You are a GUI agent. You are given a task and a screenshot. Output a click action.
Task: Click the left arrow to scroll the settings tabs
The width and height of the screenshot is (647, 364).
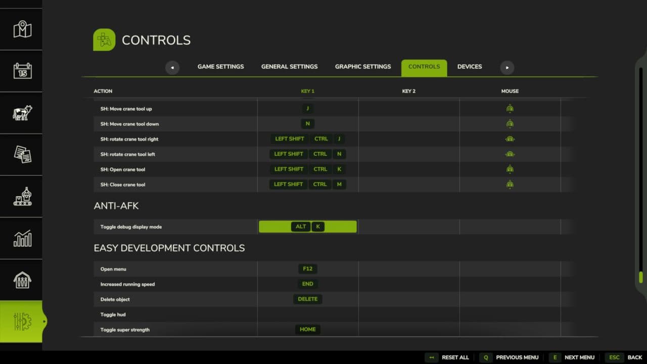(172, 67)
